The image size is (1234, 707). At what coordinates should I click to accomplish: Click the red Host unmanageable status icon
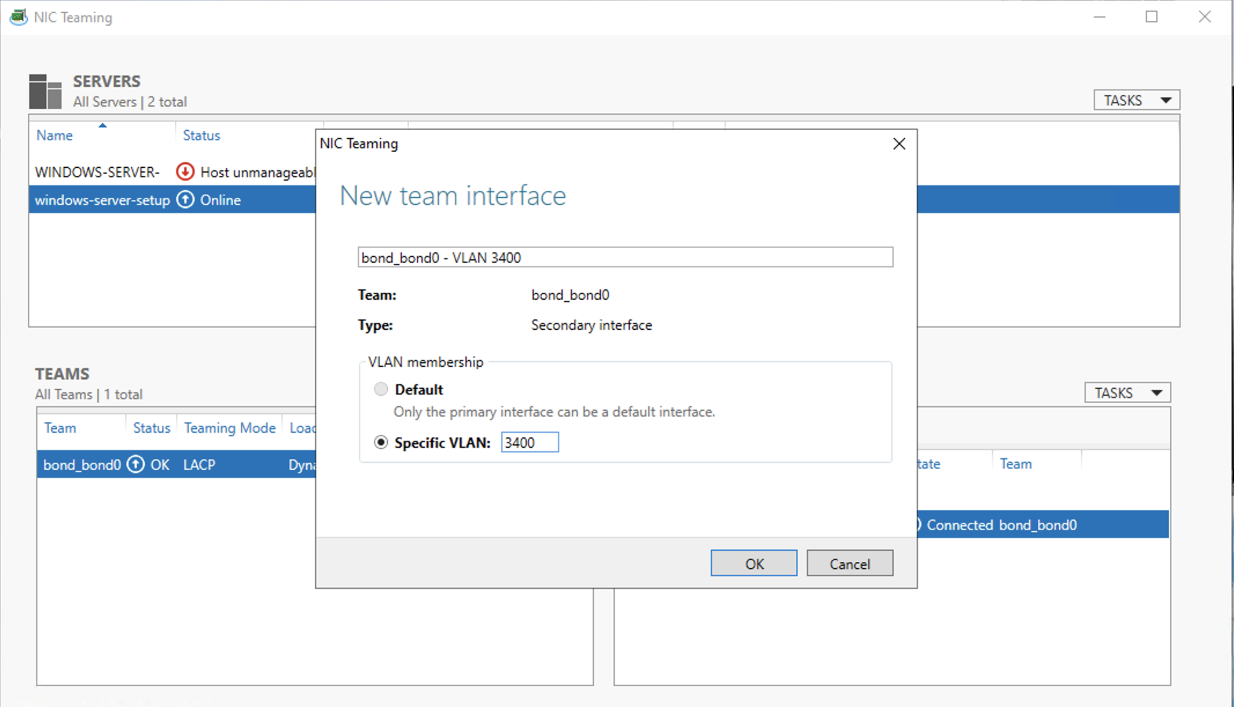[185, 171]
